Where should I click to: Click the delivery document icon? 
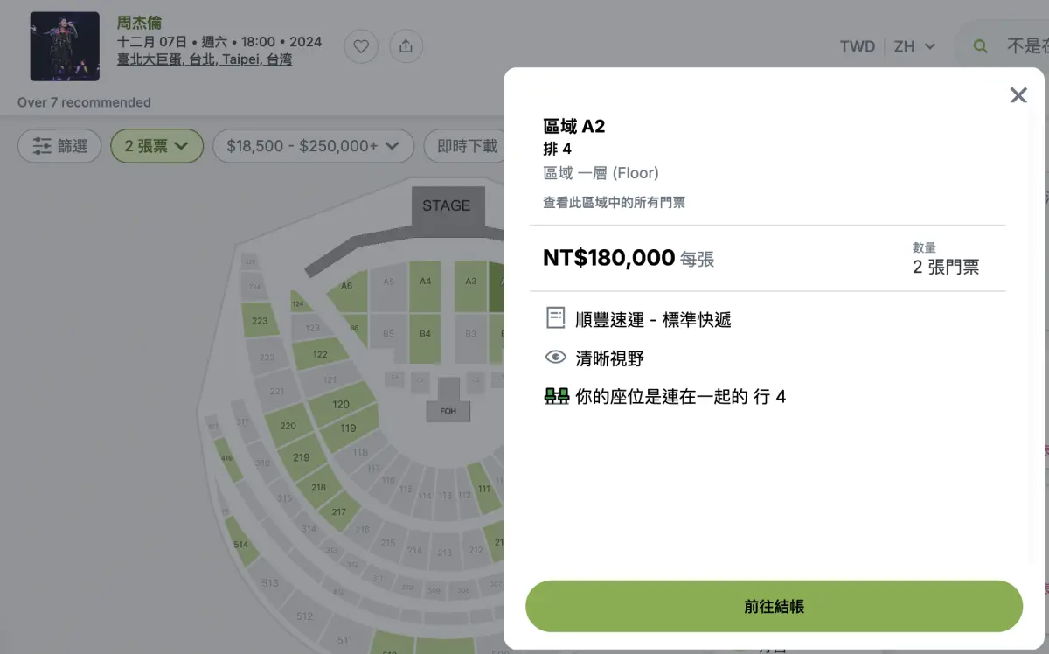point(555,318)
